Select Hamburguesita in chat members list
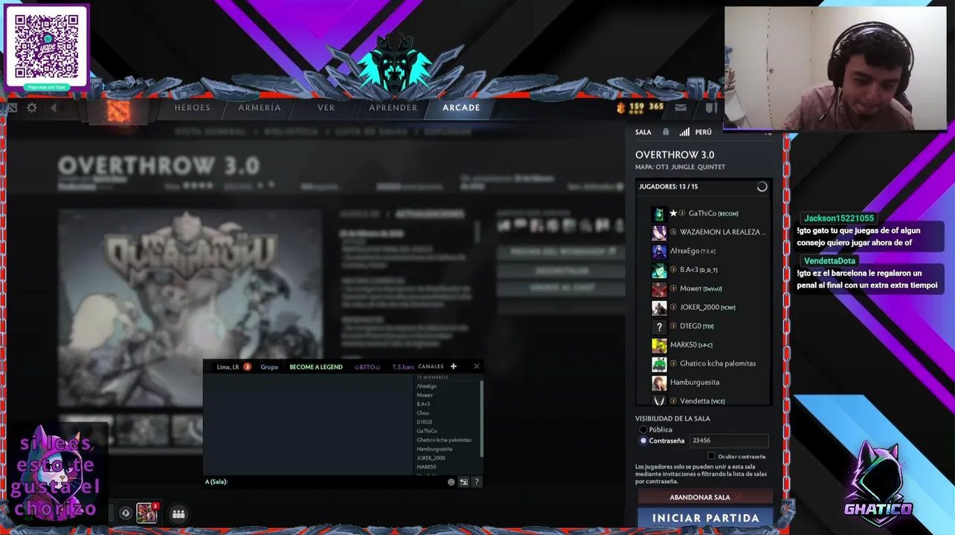Image resolution: width=955 pixels, height=535 pixels. pyautogui.click(x=434, y=449)
